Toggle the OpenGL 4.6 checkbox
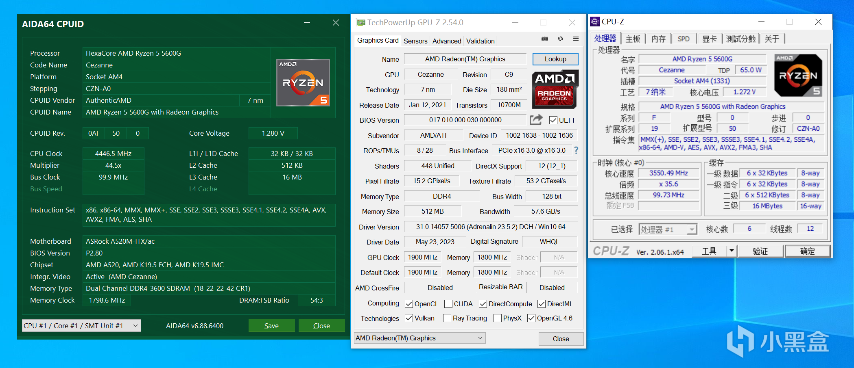 531,318
